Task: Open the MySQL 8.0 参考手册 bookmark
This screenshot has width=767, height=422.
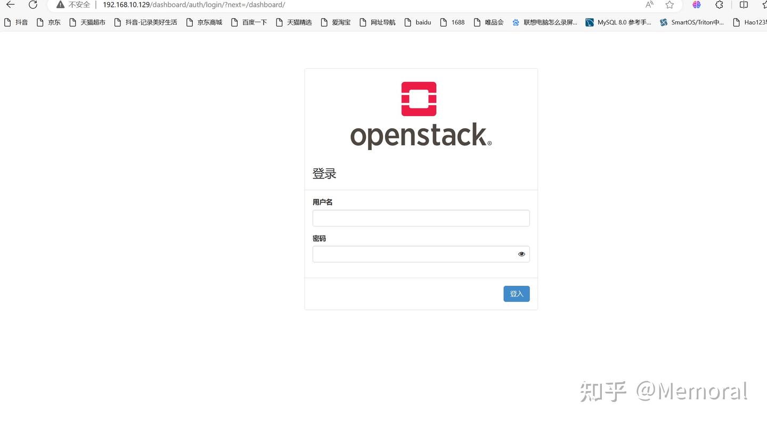Action: 618,22
